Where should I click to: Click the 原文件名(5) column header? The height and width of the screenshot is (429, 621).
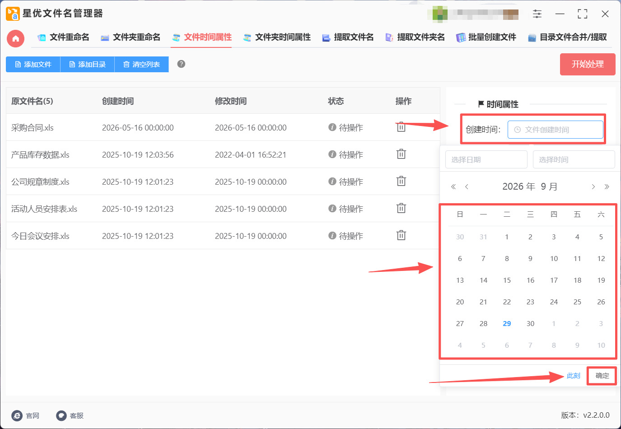coord(32,101)
